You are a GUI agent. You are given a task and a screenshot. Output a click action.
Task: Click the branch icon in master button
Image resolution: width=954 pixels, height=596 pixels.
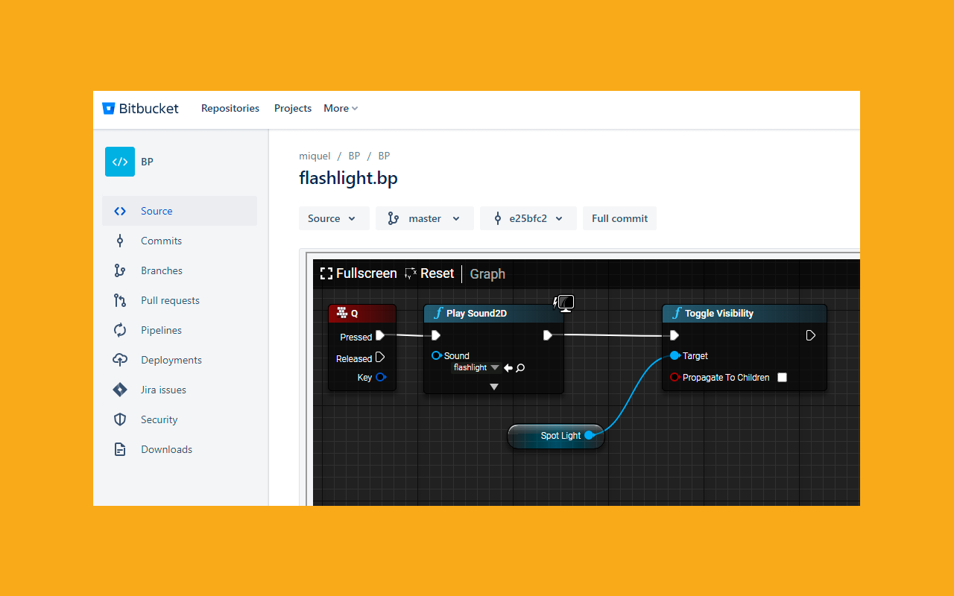tap(394, 218)
